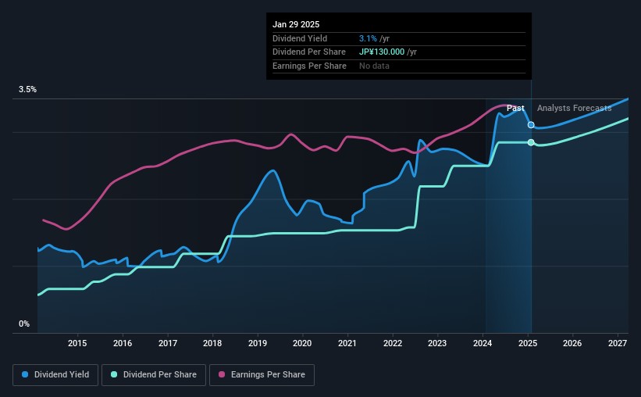Click the 2017 x-axis label
Screen dimensions: 641x397
click(168, 343)
